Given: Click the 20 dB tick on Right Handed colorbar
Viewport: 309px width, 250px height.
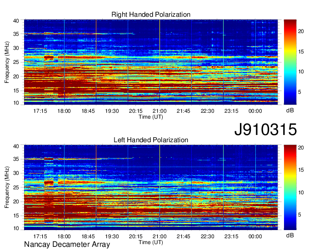Looking at the screenshot, I should 301,31.
